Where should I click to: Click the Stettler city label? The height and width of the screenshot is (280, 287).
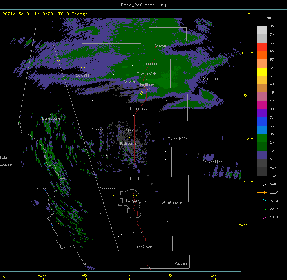pyautogui.click(x=211, y=79)
